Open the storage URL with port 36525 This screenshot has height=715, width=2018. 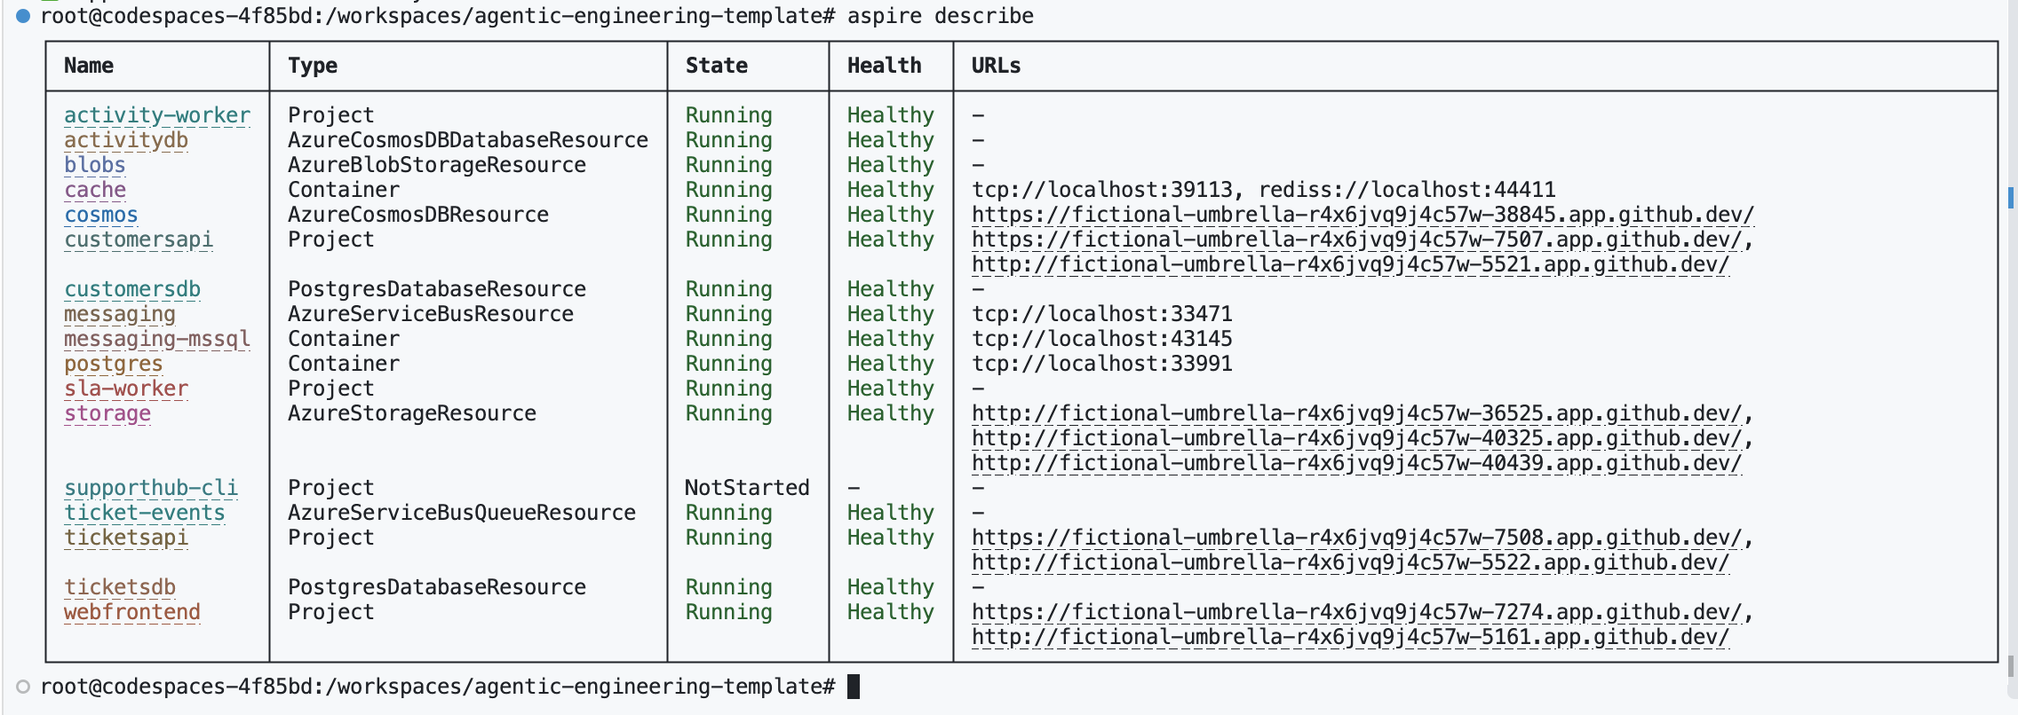coord(1357,413)
